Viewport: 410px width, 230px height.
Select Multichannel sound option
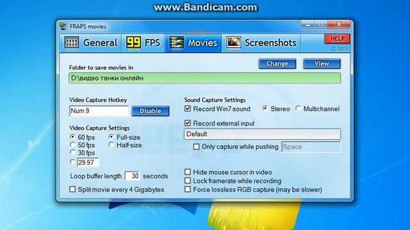(298, 109)
